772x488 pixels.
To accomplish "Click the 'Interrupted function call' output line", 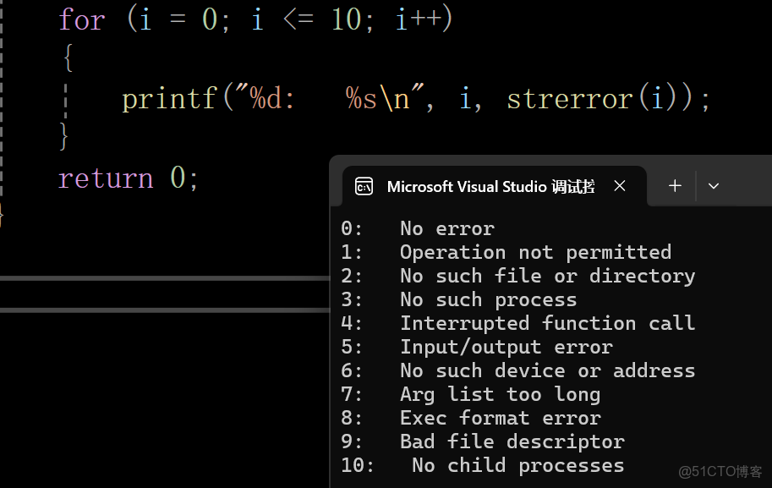I will pos(547,323).
